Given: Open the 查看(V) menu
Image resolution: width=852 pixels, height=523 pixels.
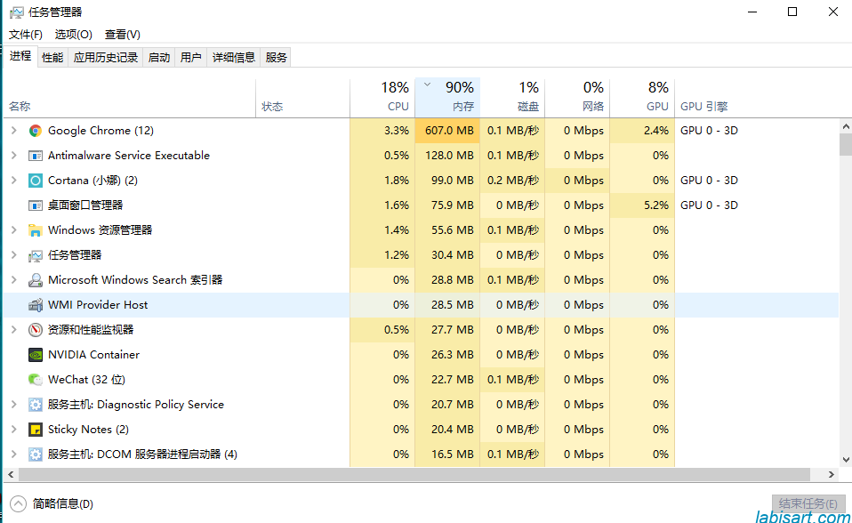Looking at the screenshot, I should click(122, 35).
